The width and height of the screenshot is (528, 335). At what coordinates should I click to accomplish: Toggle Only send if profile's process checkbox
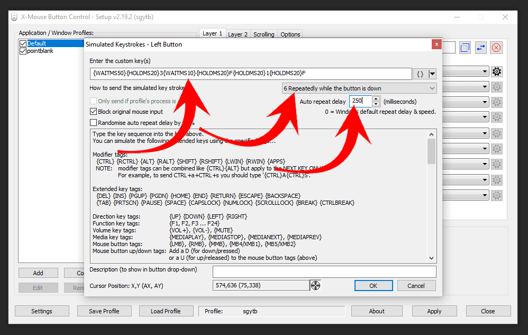pos(93,101)
